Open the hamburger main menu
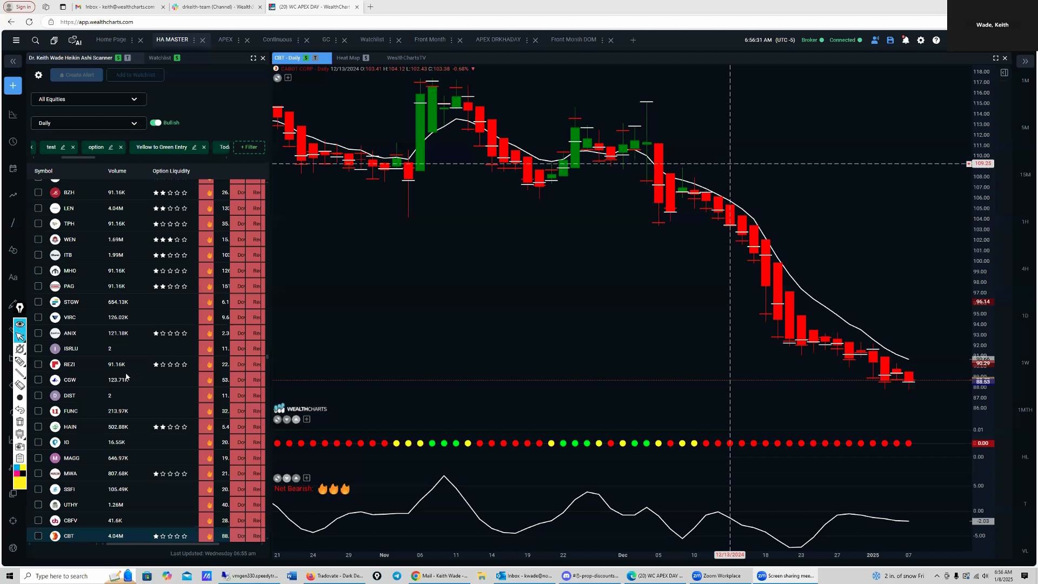This screenshot has width=1038, height=584. click(16, 40)
